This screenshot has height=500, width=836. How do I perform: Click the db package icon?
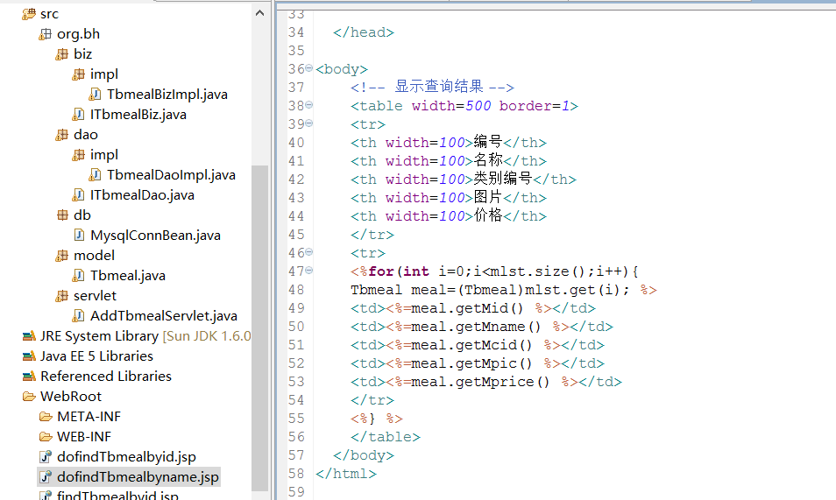[62, 215]
